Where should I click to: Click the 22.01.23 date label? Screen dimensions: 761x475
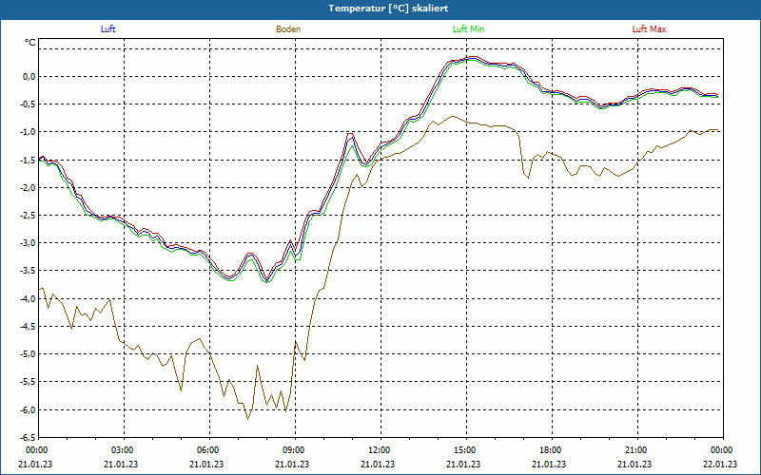point(720,464)
